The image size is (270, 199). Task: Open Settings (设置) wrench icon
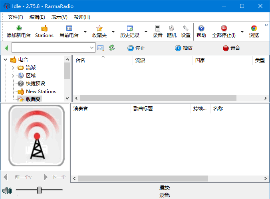pos(186,28)
